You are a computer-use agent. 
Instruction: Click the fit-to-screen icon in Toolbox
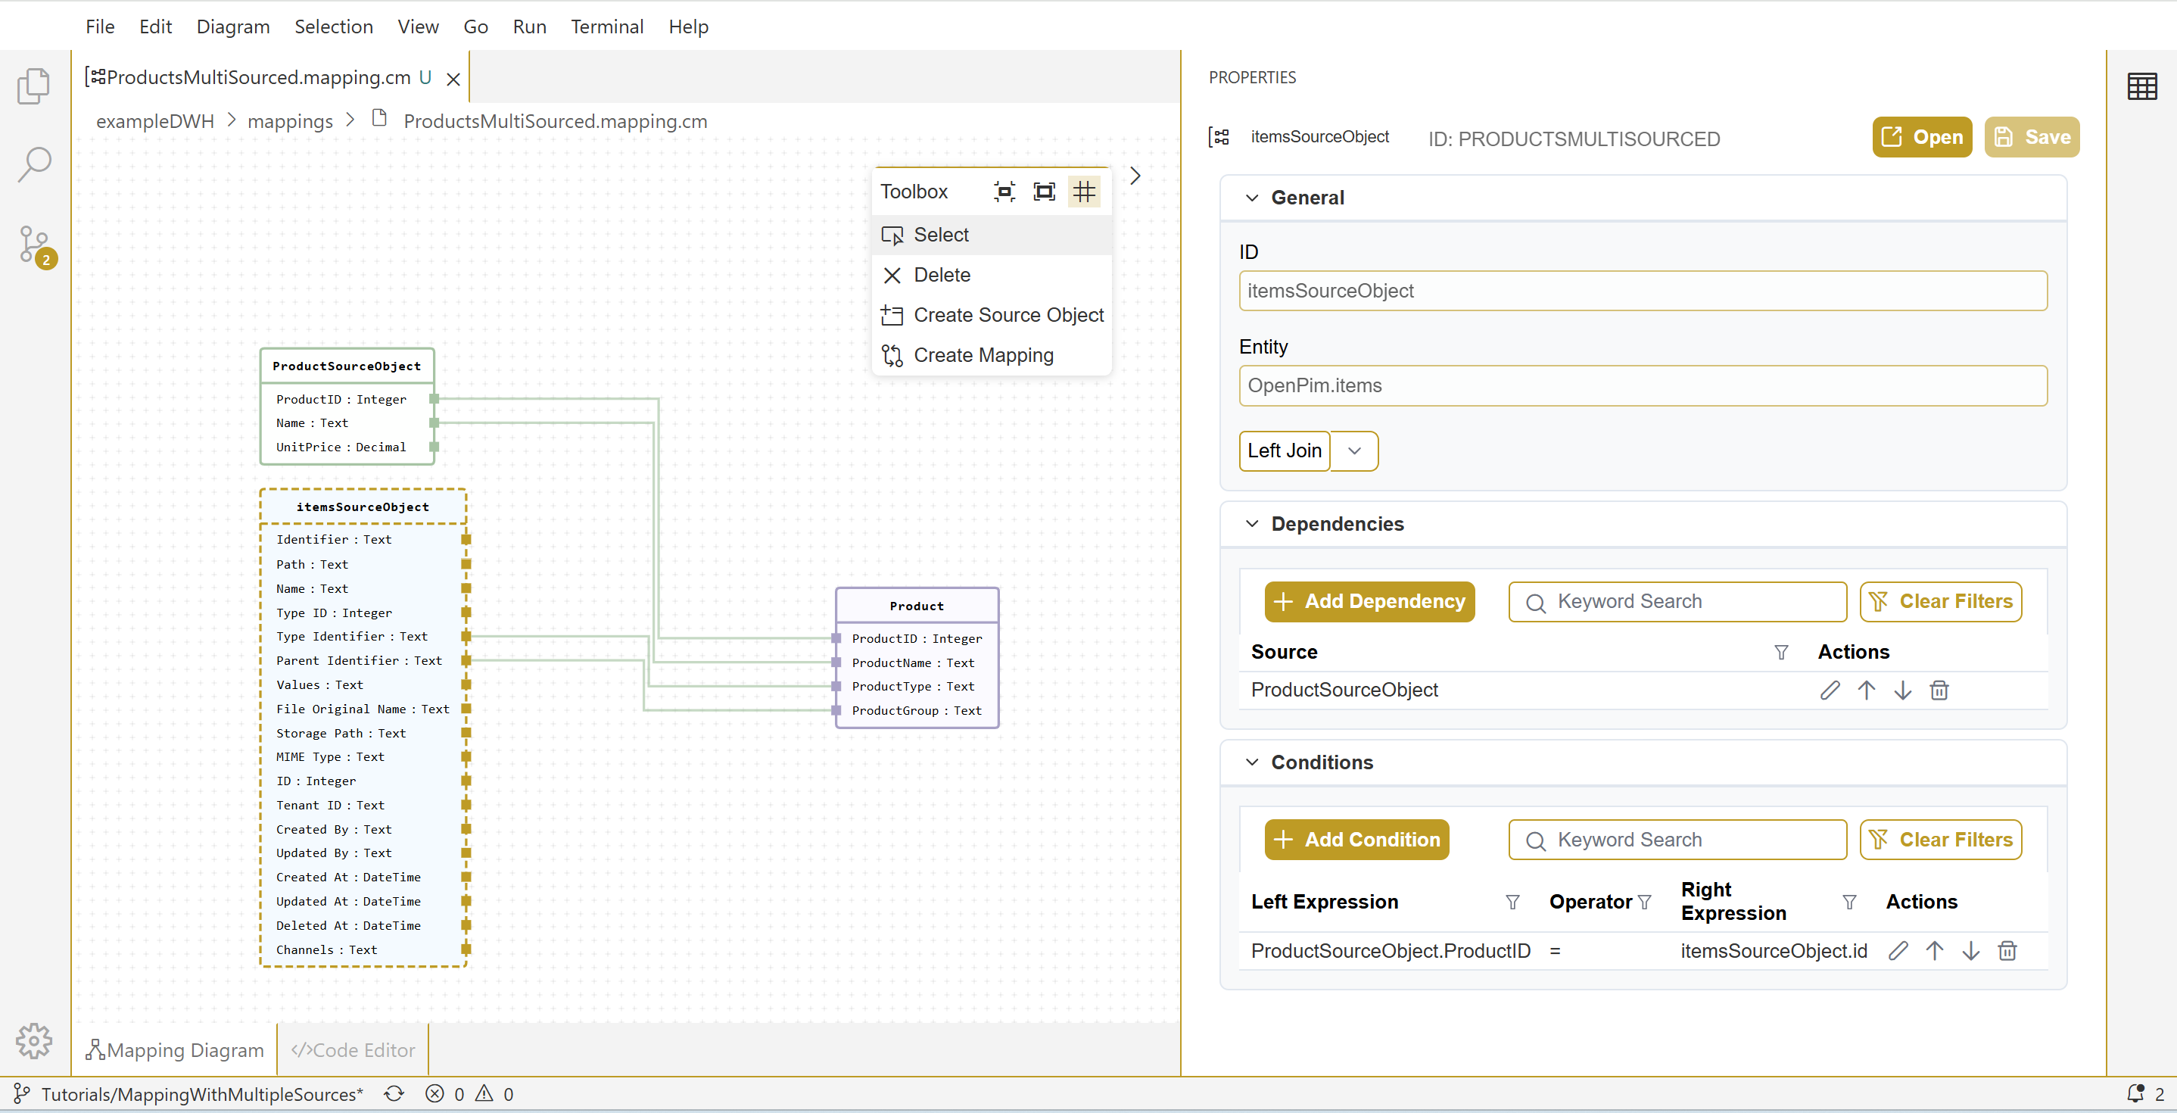click(1045, 192)
